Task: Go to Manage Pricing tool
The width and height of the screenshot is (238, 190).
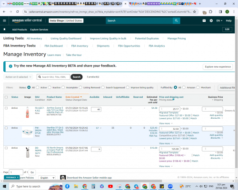Action: pos(177,38)
